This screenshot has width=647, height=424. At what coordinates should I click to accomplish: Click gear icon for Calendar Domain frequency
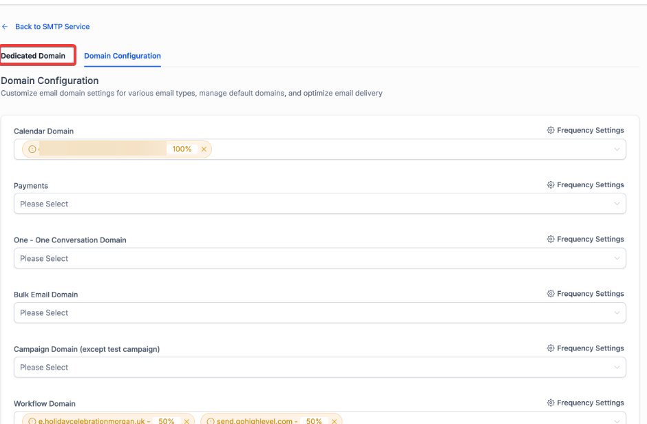pos(551,130)
